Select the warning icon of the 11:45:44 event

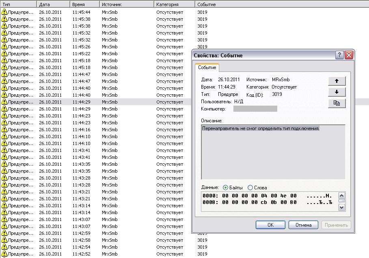[x=4, y=12]
